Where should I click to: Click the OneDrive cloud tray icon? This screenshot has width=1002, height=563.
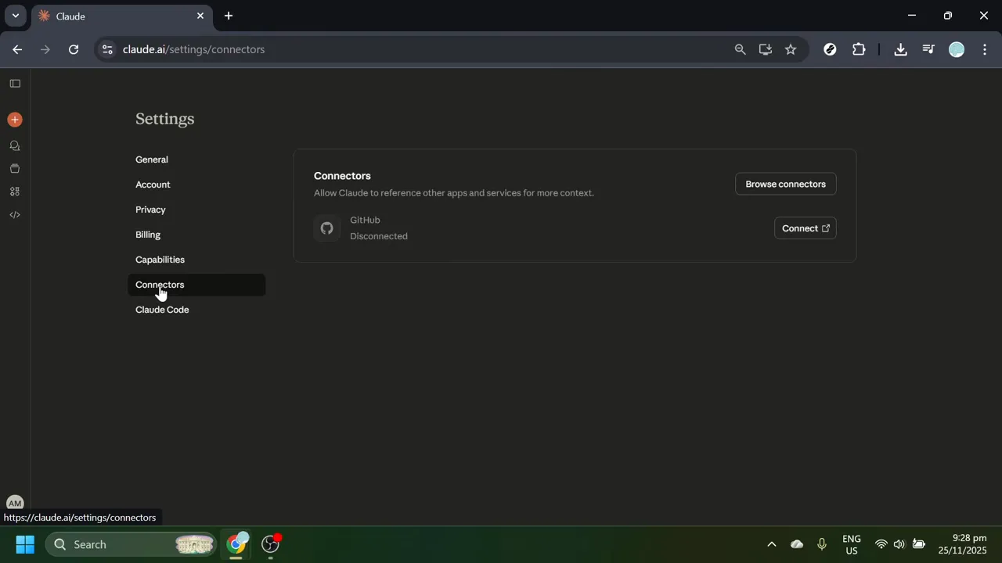(797, 544)
